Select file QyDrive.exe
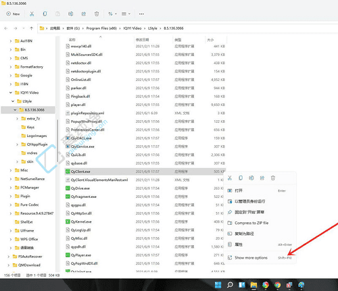The width and height of the screenshot is (338, 291). click(144, 188)
